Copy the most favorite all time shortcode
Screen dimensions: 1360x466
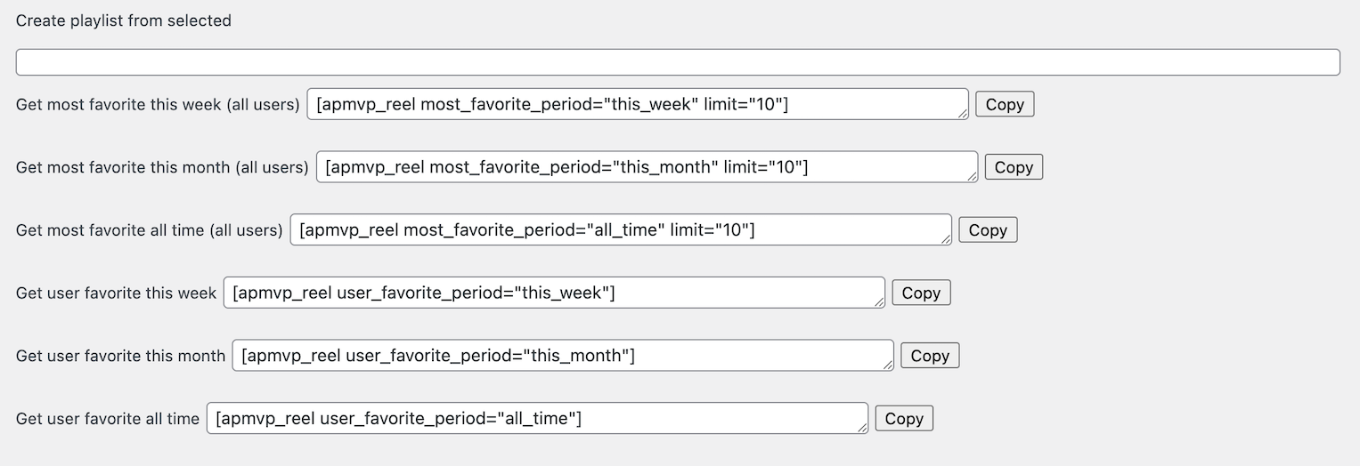[x=988, y=230]
